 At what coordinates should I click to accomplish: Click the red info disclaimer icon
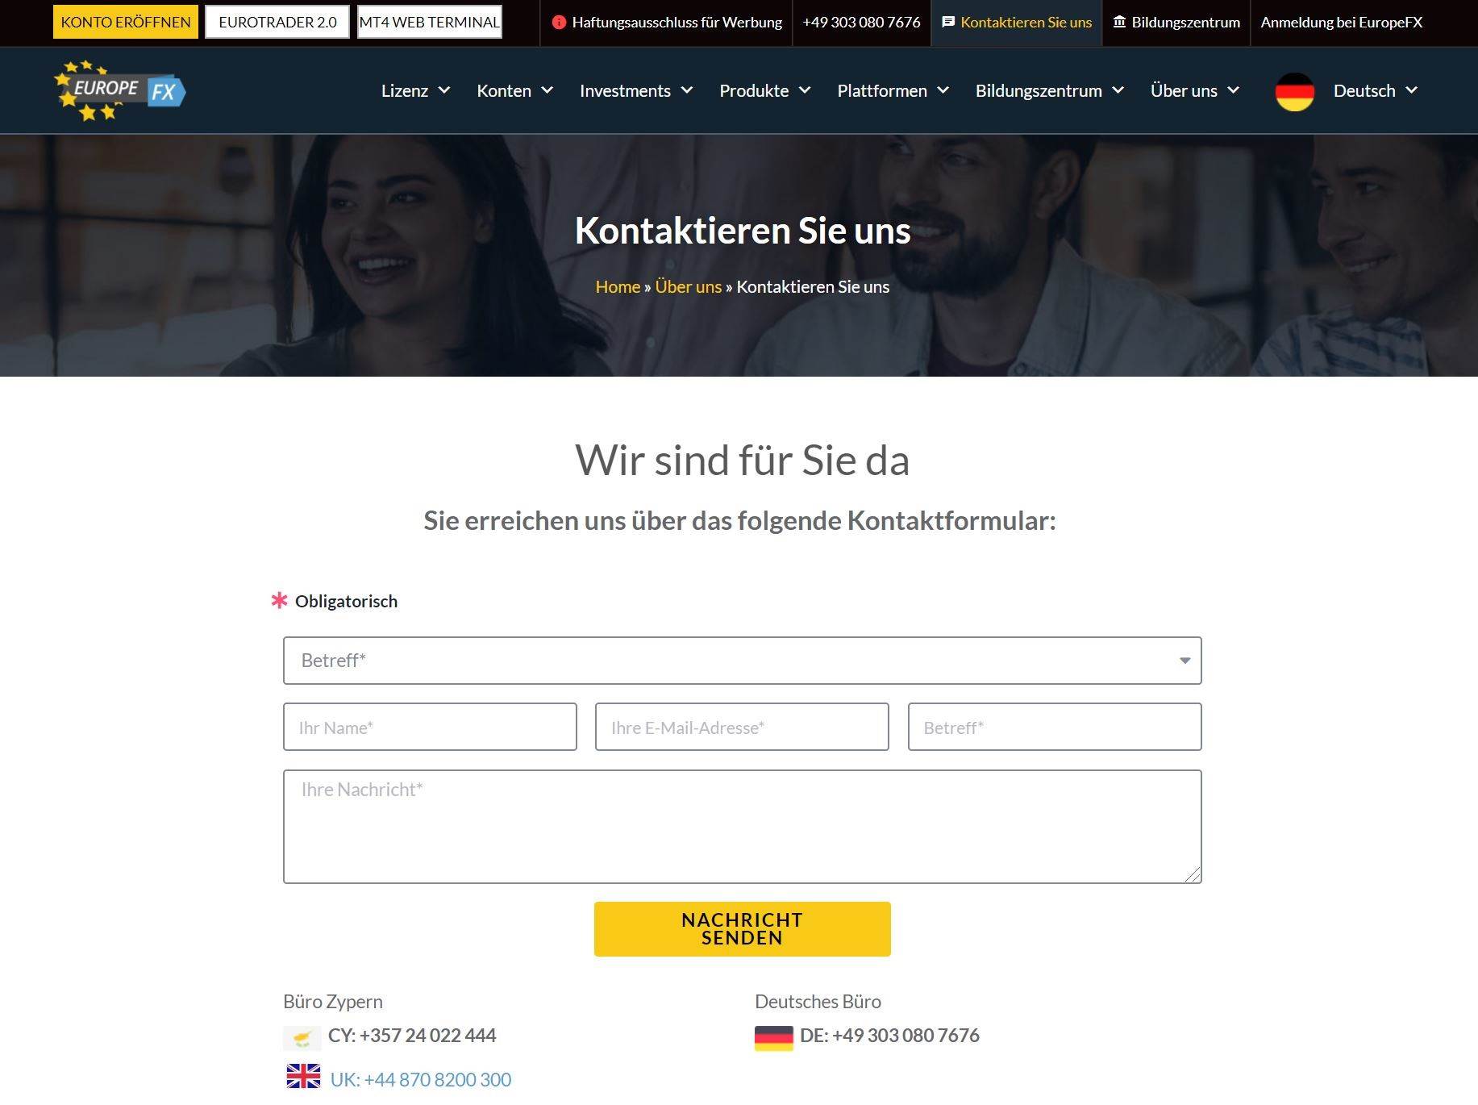click(559, 23)
